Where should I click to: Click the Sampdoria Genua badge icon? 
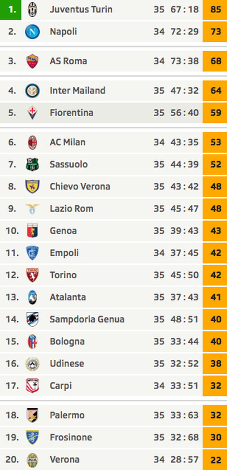click(x=32, y=320)
